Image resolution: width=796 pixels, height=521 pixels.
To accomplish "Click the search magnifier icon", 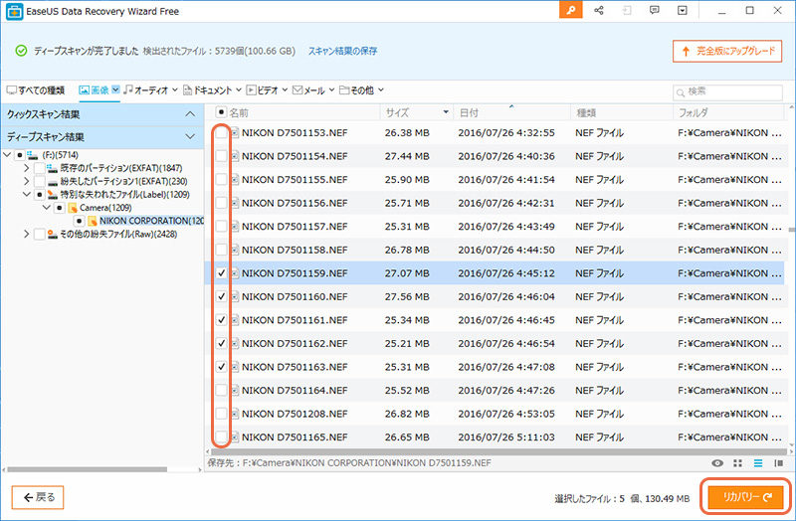I will point(681,92).
